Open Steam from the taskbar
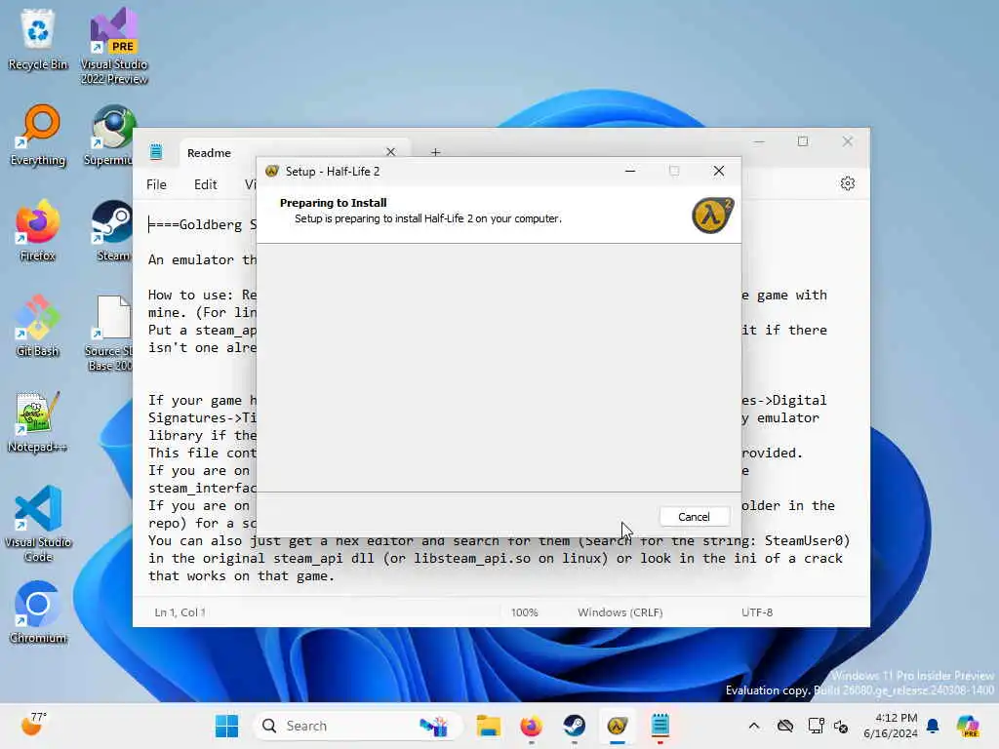Screen dimensions: 999x749 coord(574,726)
